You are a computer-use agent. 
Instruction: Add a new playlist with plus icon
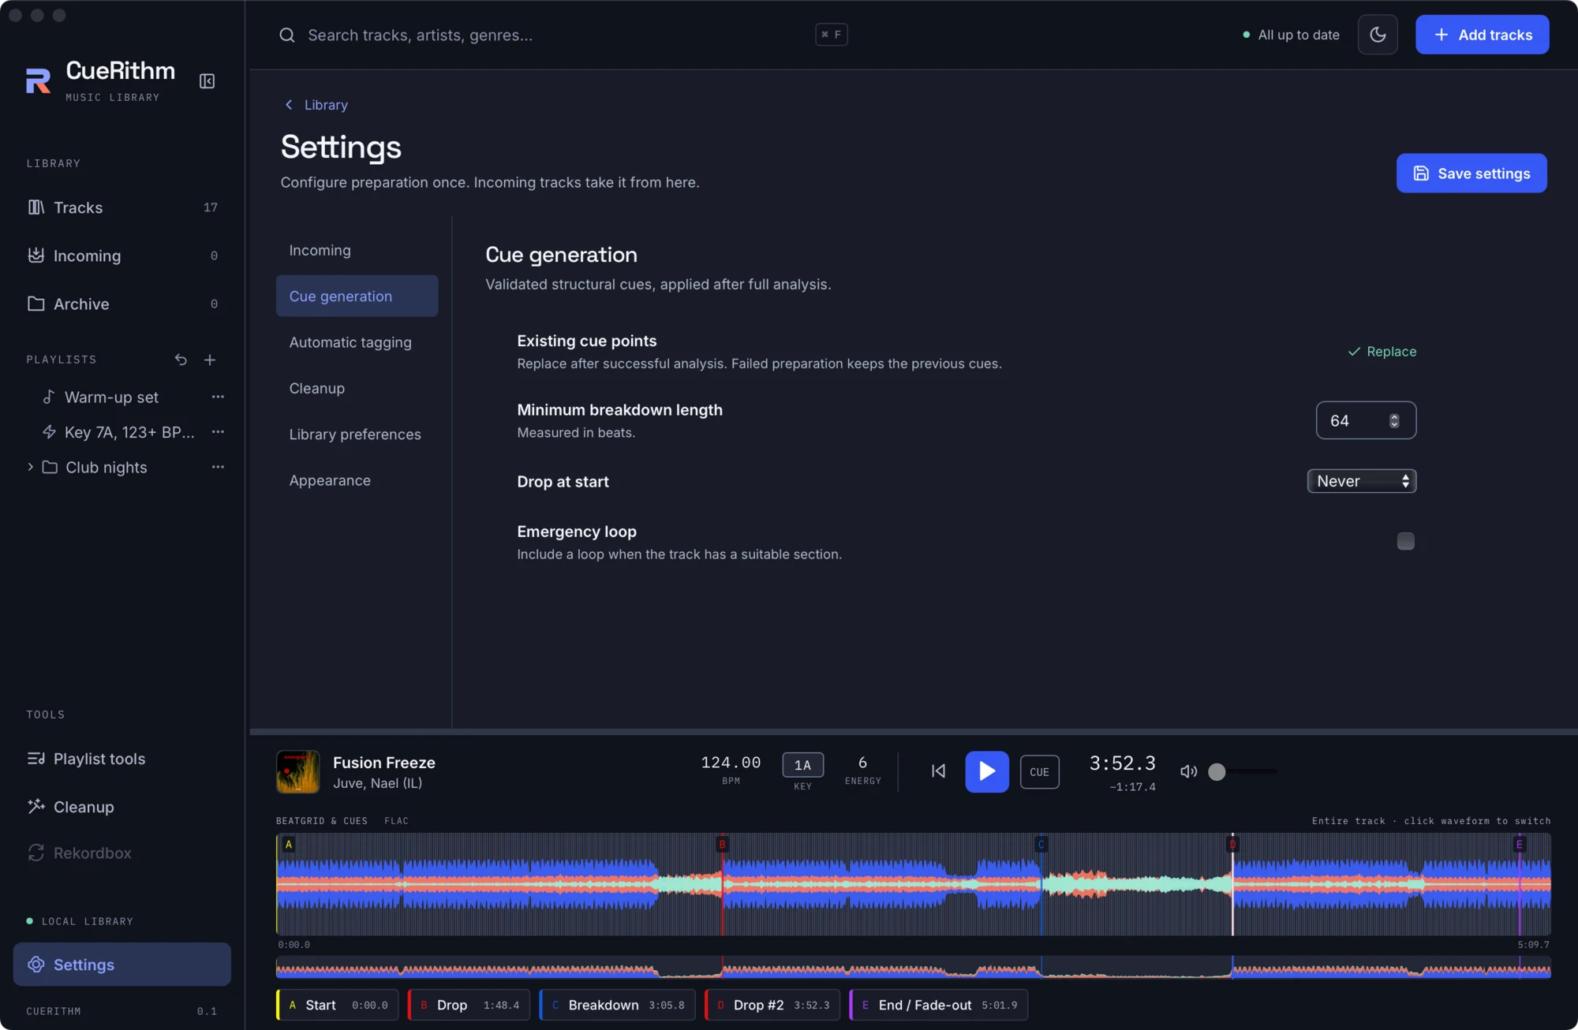point(210,360)
